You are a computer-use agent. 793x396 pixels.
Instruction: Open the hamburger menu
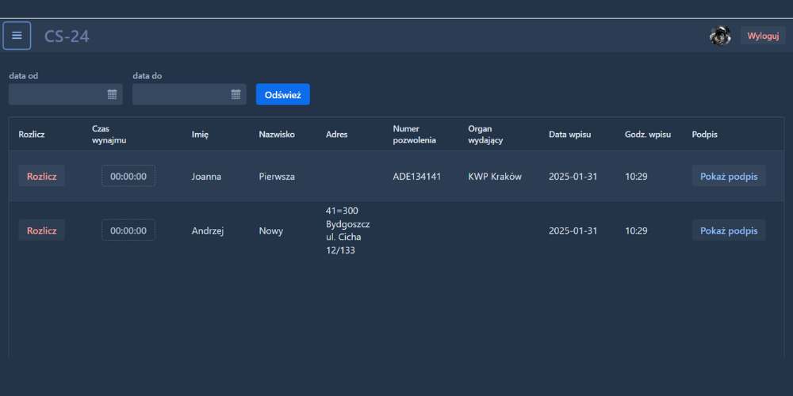[x=17, y=36]
